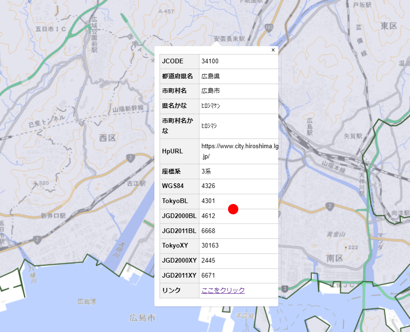This screenshot has height=332, width=410.
Task: Close the attribute popup window
Action: pos(273,50)
